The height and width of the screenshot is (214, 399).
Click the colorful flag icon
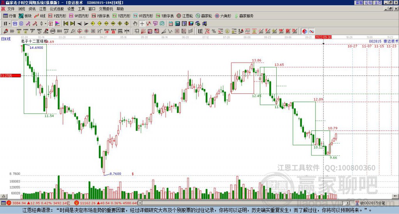tap(58, 23)
